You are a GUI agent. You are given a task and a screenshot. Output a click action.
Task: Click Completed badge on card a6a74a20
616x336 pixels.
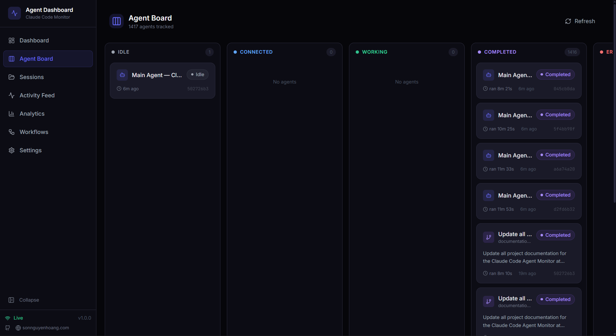pyautogui.click(x=555, y=155)
